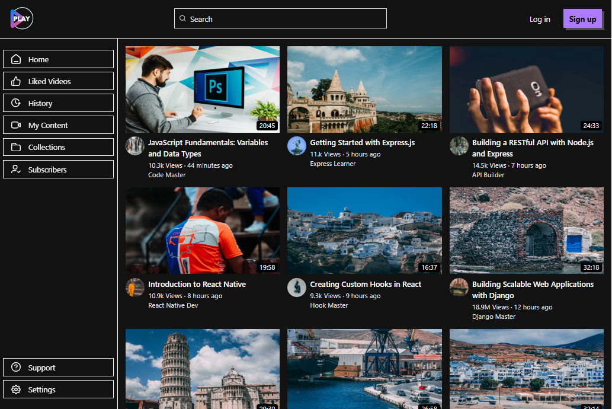Play the harbor crane video thumbnail
612x409 pixels.
(x=364, y=369)
